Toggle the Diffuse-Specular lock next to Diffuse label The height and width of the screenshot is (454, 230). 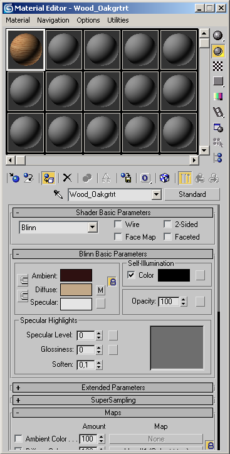pyautogui.click(x=23, y=296)
